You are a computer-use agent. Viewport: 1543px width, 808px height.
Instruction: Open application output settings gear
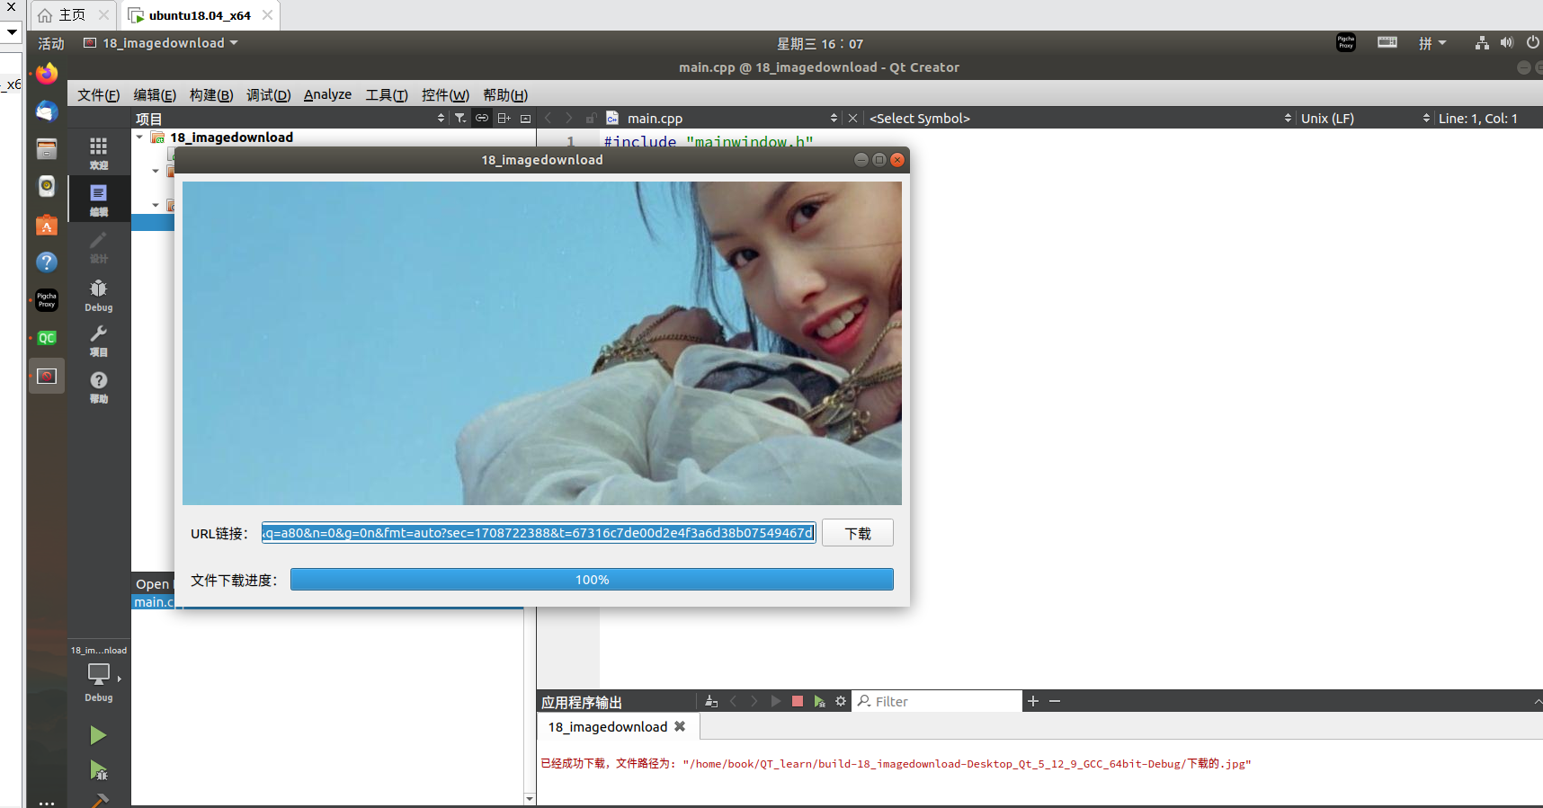point(841,701)
